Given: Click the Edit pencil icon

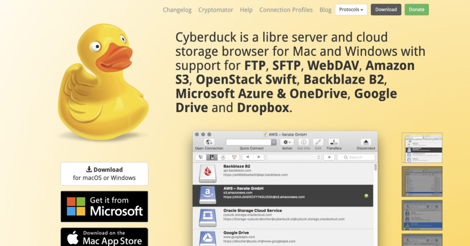Looking at the screenshot, I should click(318, 142).
